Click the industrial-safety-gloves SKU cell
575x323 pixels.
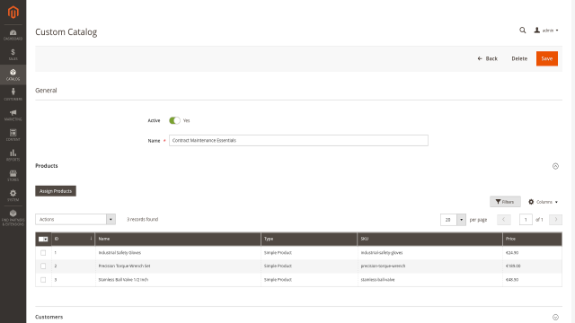coord(382,253)
